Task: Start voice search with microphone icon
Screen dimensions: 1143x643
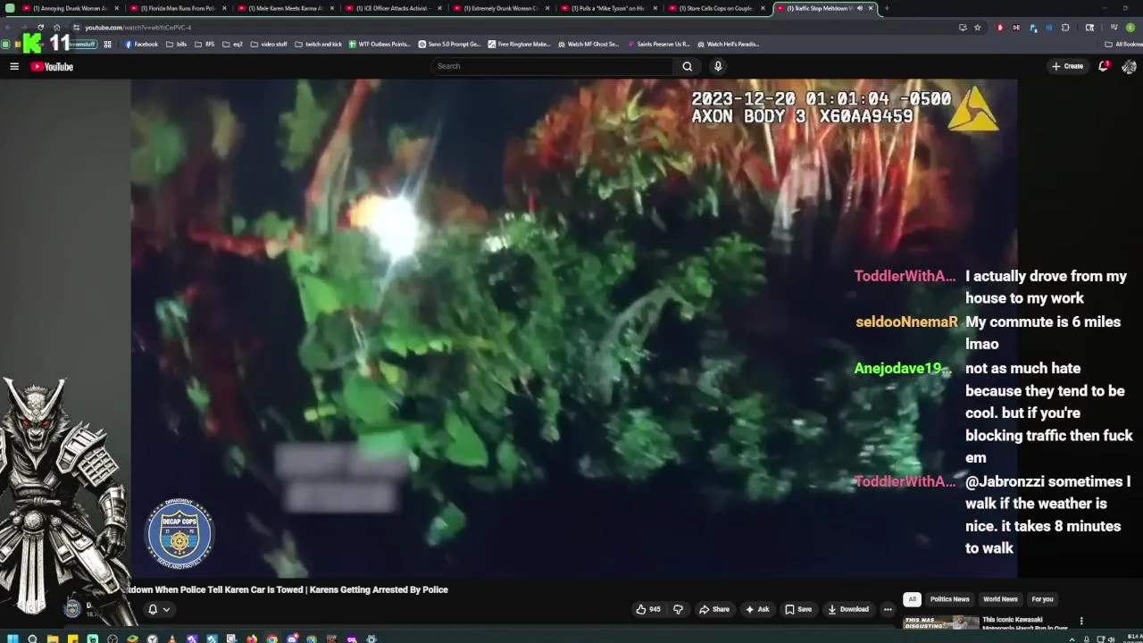Action: (717, 66)
